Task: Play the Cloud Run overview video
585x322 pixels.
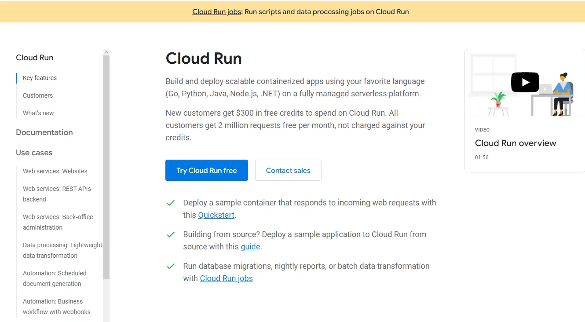Action: [x=525, y=82]
